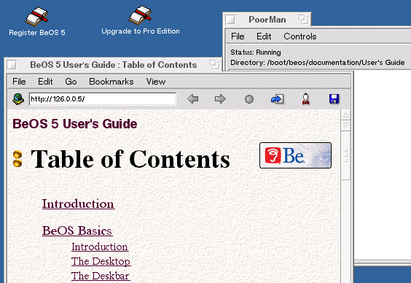Open the View menu
The height and width of the screenshot is (283, 411).
[x=156, y=82]
